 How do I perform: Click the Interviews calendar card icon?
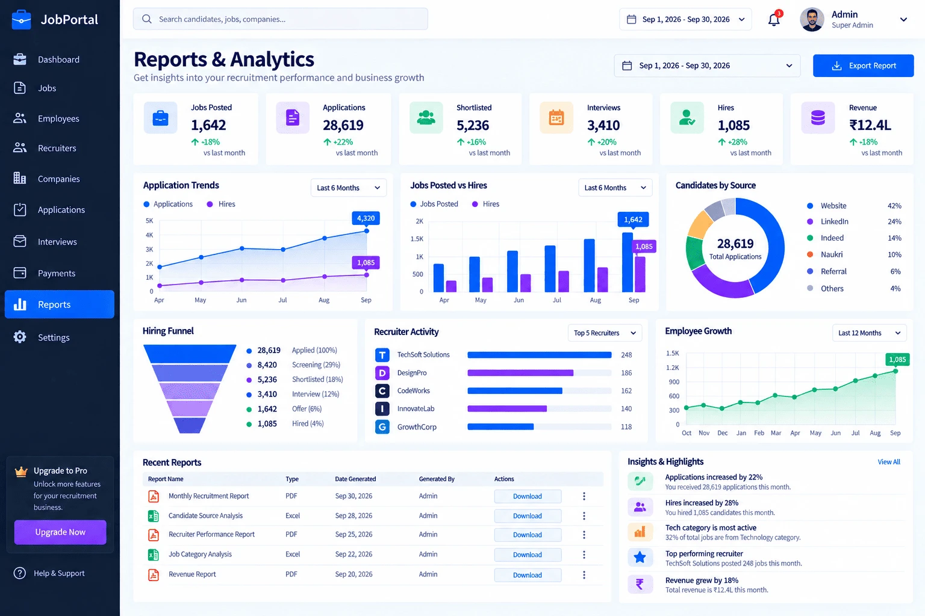click(x=556, y=117)
